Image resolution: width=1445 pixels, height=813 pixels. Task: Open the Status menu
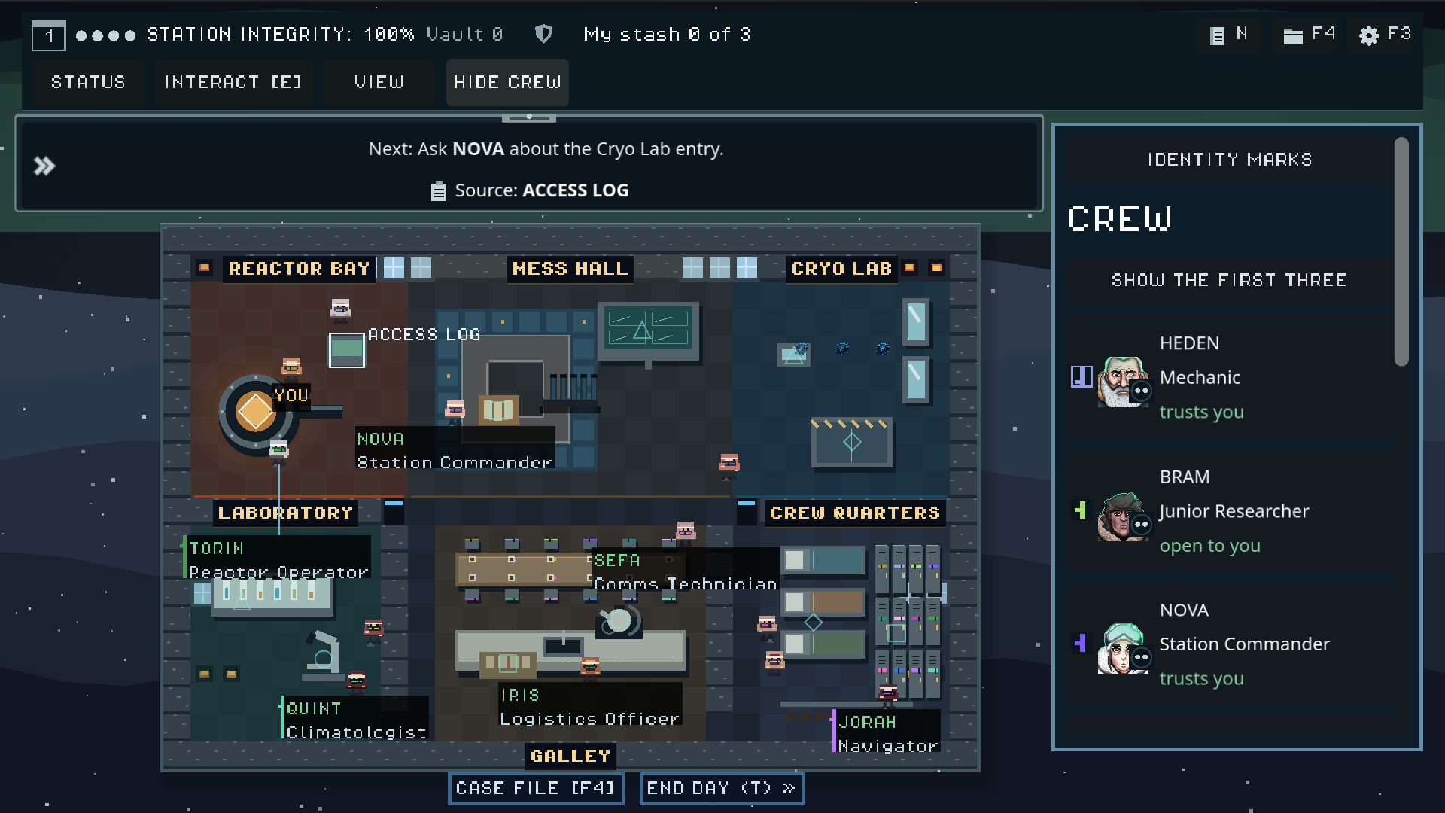(x=88, y=82)
